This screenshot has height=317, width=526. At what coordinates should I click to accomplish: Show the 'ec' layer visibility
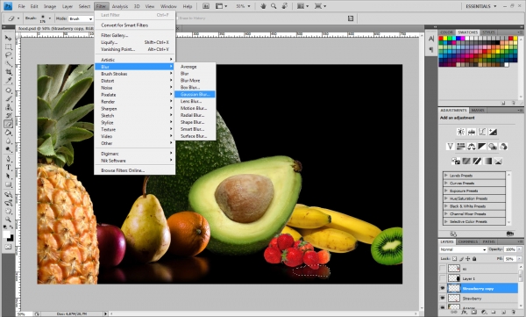443,269
